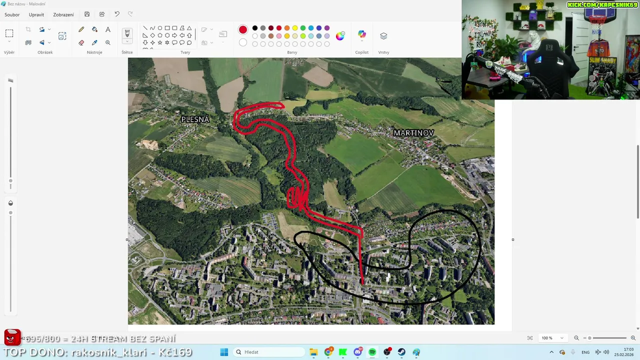Open the Soubor menu

[x=12, y=14]
